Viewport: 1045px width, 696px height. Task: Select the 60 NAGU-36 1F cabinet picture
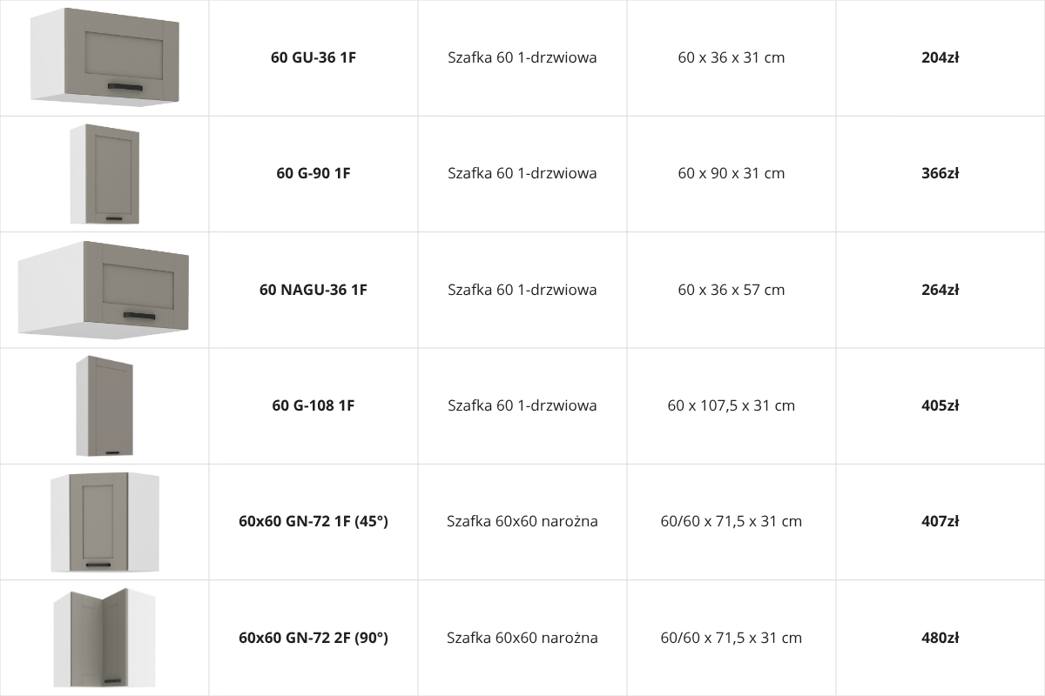click(x=104, y=290)
